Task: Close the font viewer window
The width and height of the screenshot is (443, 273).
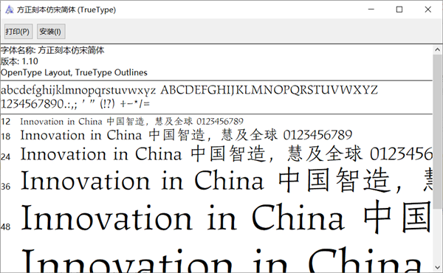Action: click(427, 10)
